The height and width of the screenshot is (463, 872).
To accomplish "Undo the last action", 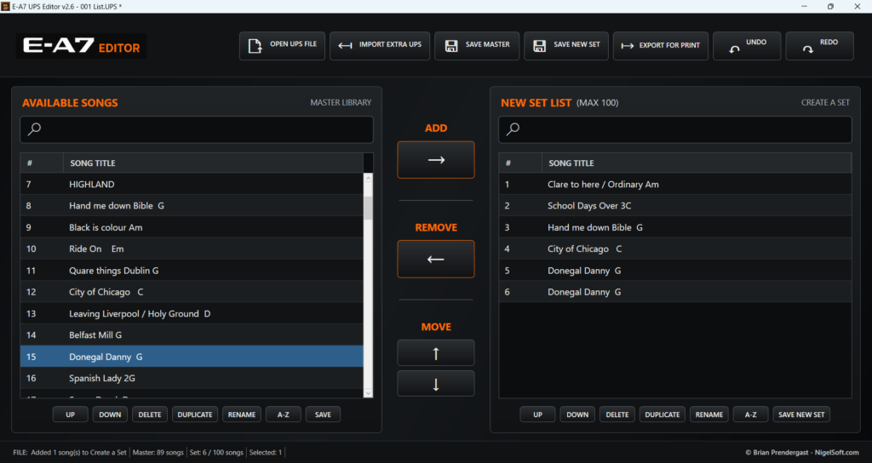I will click(x=747, y=46).
